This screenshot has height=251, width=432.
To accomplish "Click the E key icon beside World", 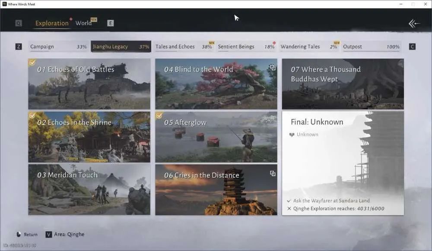I will [x=110, y=23].
